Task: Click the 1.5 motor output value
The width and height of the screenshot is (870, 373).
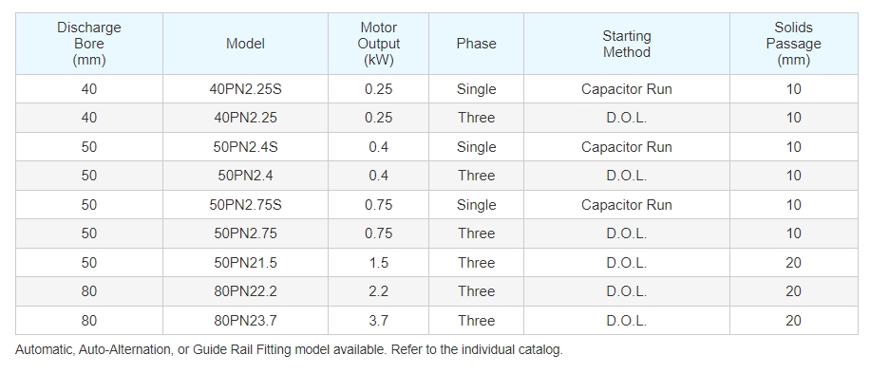Action: [x=378, y=263]
